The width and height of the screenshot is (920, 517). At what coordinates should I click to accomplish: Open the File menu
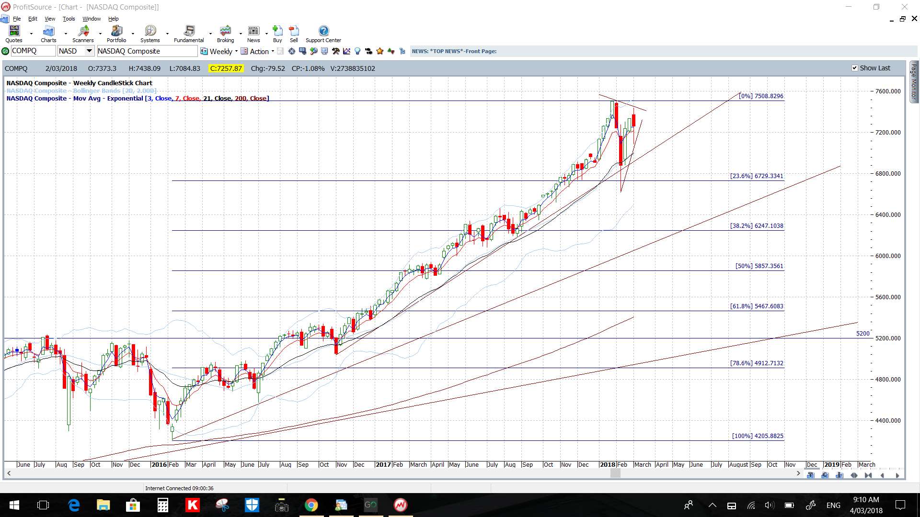[x=17, y=19]
